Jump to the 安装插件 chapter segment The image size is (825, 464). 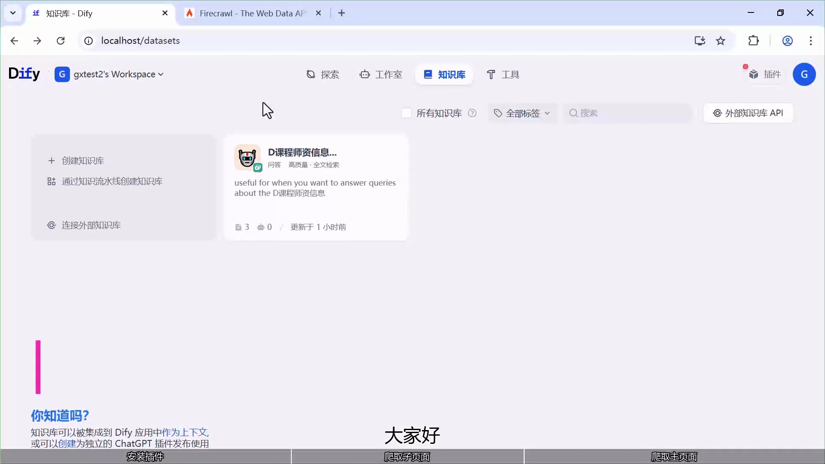(145, 456)
